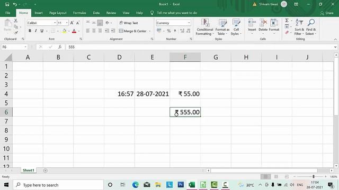Click the AutoSum sigma icon
The height and width of the screenshot is (190, 339).
[287, 21]
